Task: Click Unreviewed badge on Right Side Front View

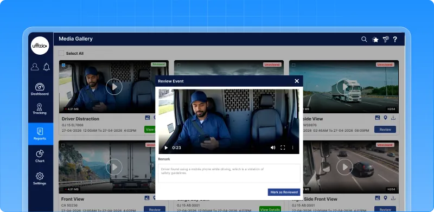Action: (385, 145)
